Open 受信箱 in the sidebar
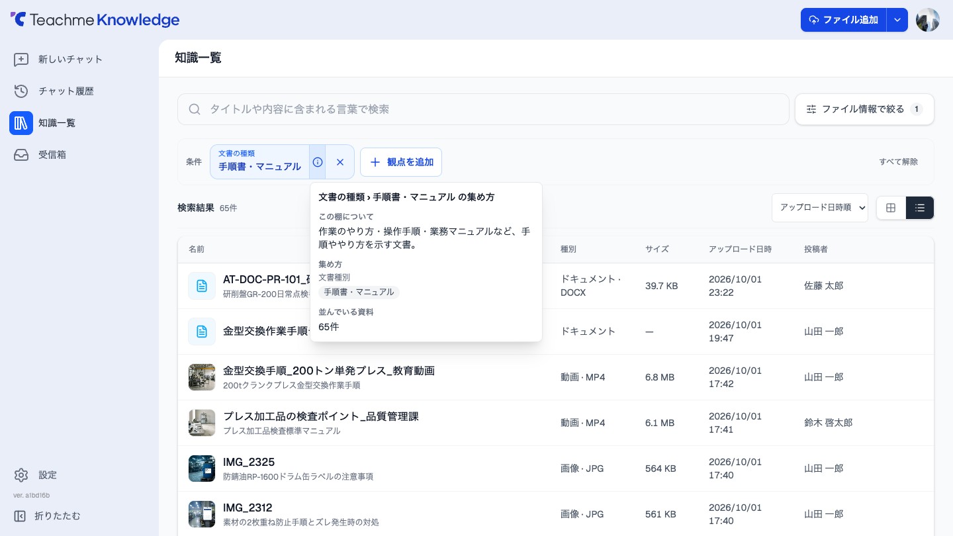953x536 pixels. coord(52,155)
